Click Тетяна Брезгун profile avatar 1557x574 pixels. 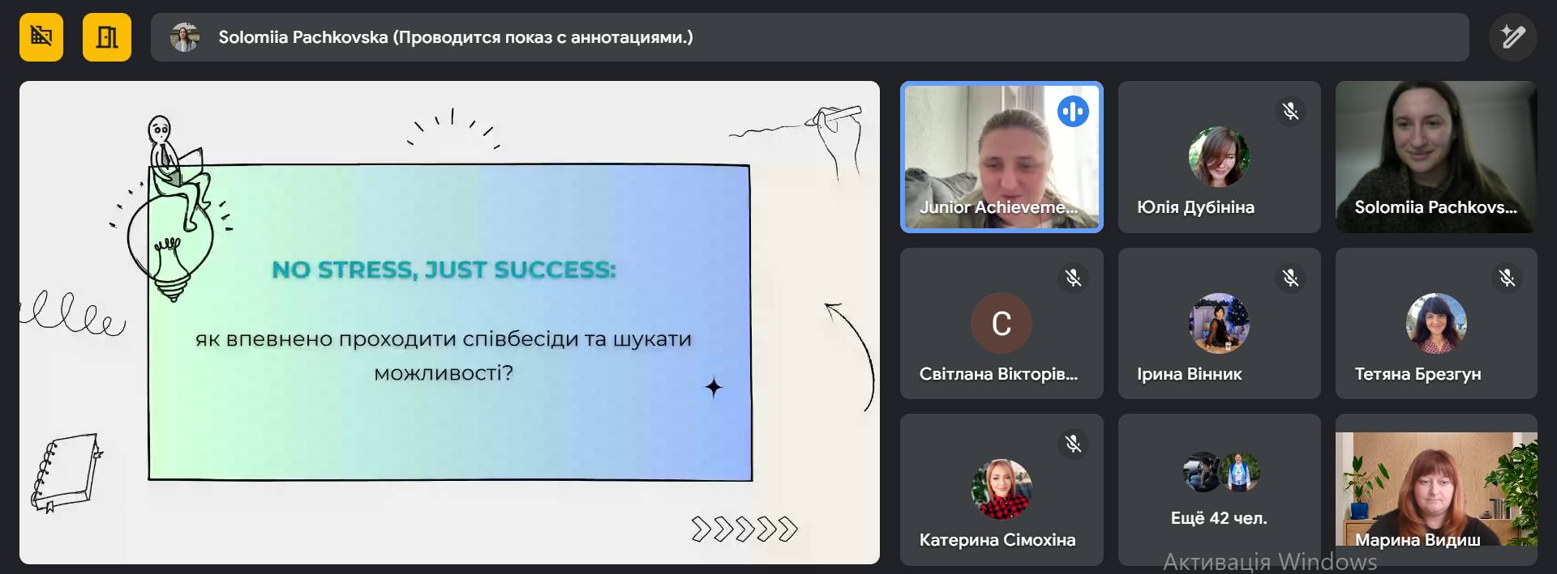point(1436,323)
